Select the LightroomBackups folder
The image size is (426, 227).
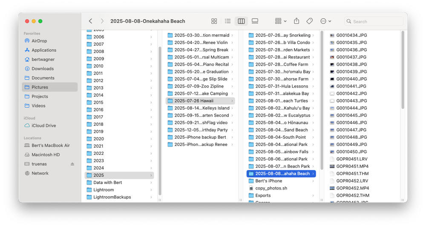[x=119, y=197]
